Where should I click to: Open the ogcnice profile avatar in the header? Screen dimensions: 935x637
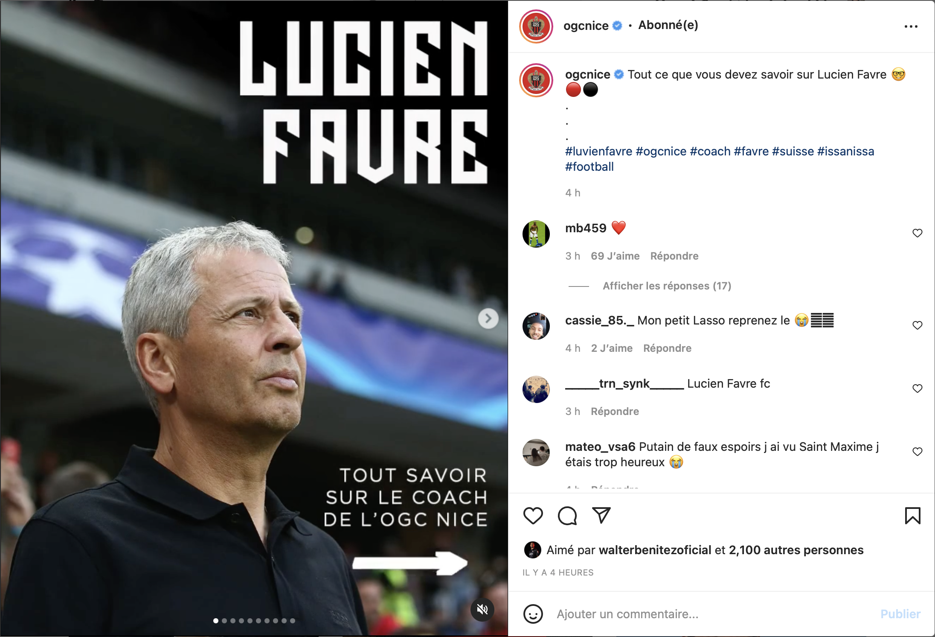[536, 26]
